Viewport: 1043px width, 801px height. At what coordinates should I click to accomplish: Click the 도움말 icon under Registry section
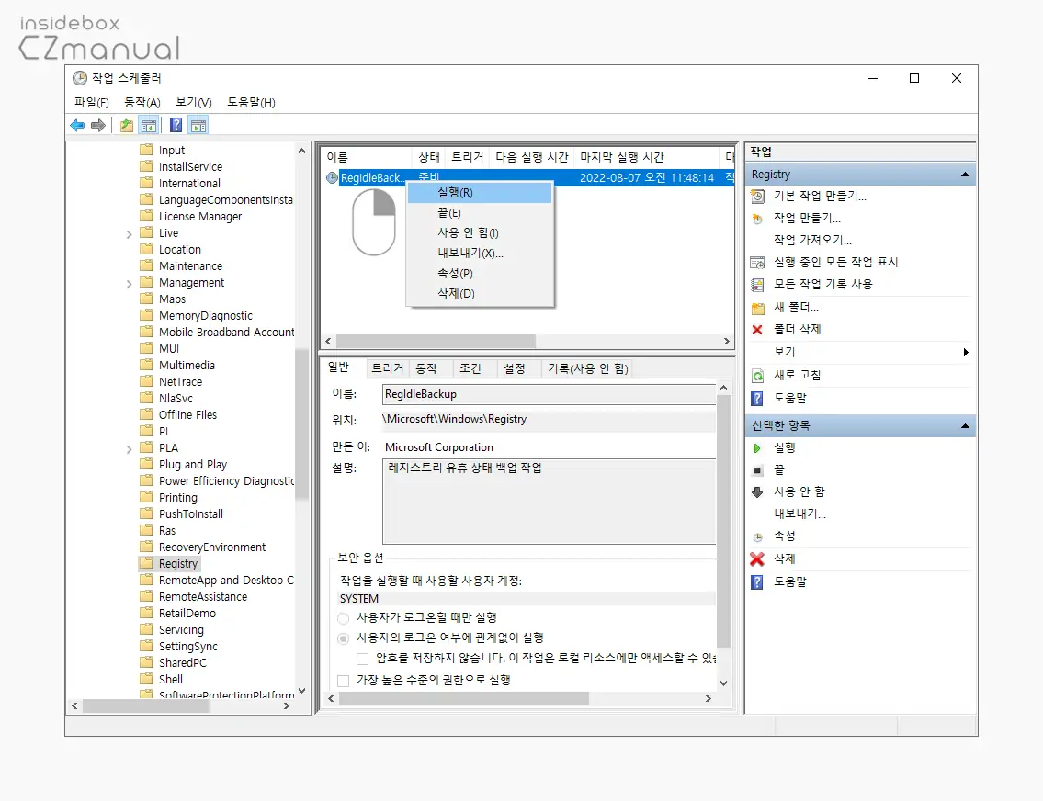757,398
